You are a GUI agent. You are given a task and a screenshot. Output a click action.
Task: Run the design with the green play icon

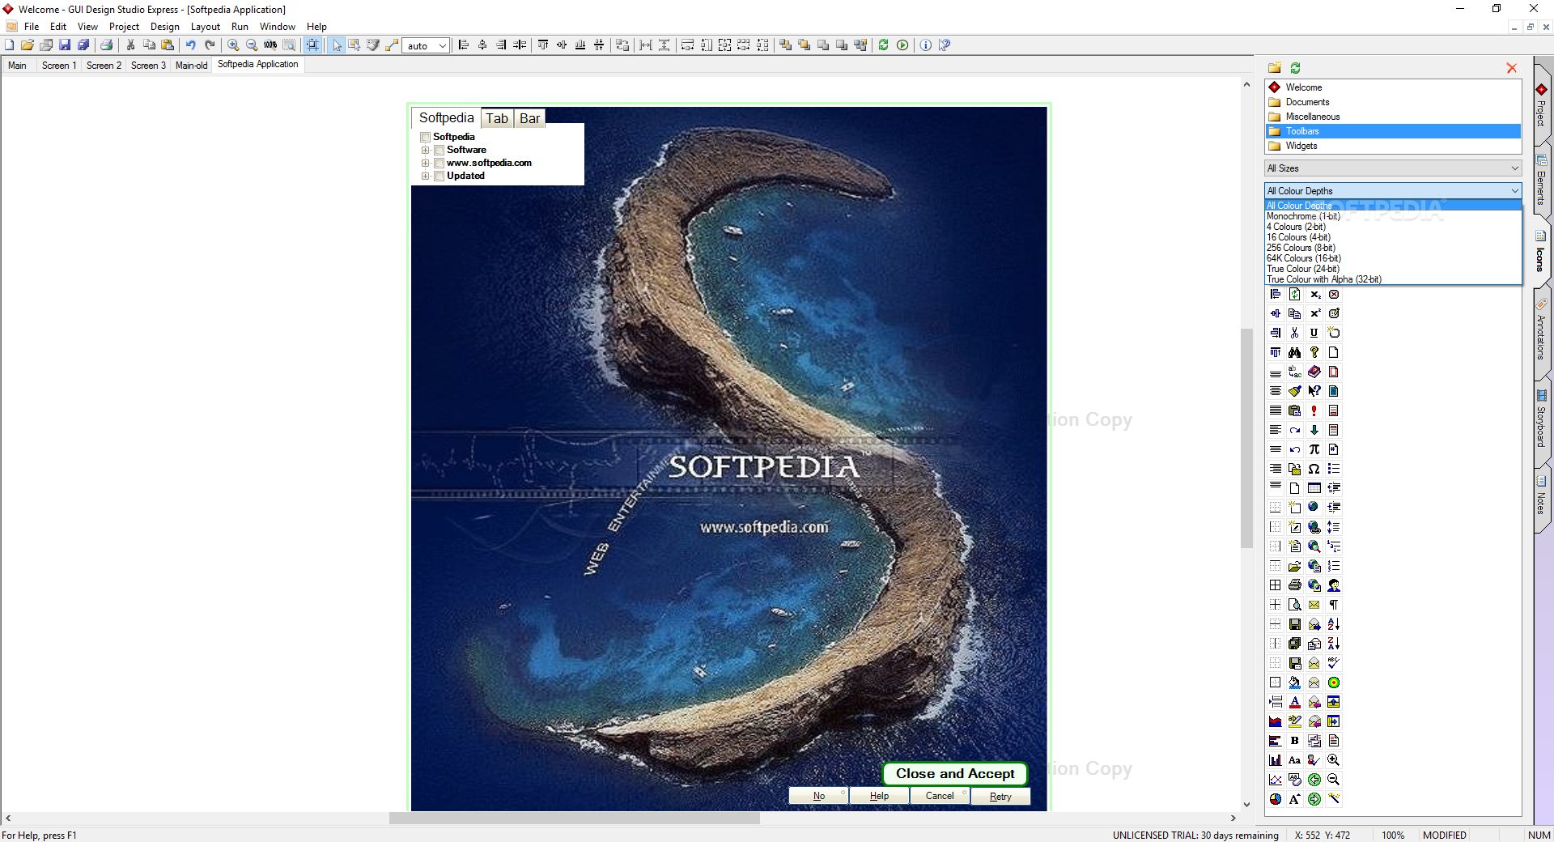[902, 45]
